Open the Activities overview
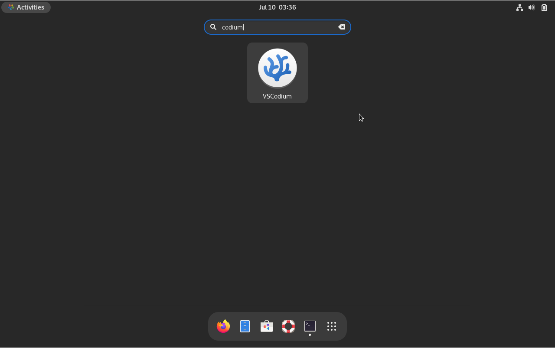The image size is (555, 348). (x=26, y=7)
